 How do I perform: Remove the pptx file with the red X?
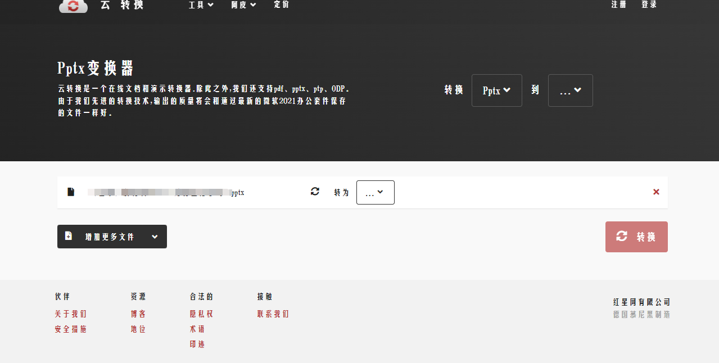(x=656, y=192)
